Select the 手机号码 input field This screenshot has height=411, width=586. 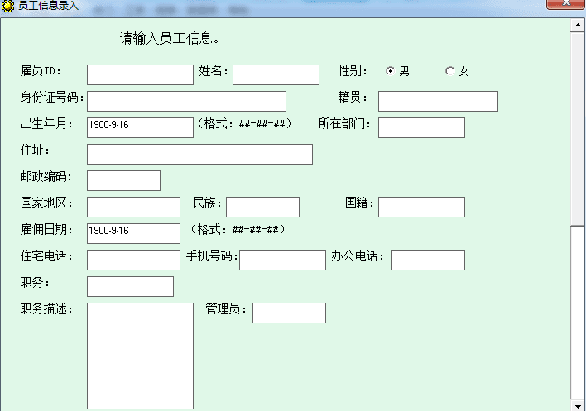coord(282,260)
